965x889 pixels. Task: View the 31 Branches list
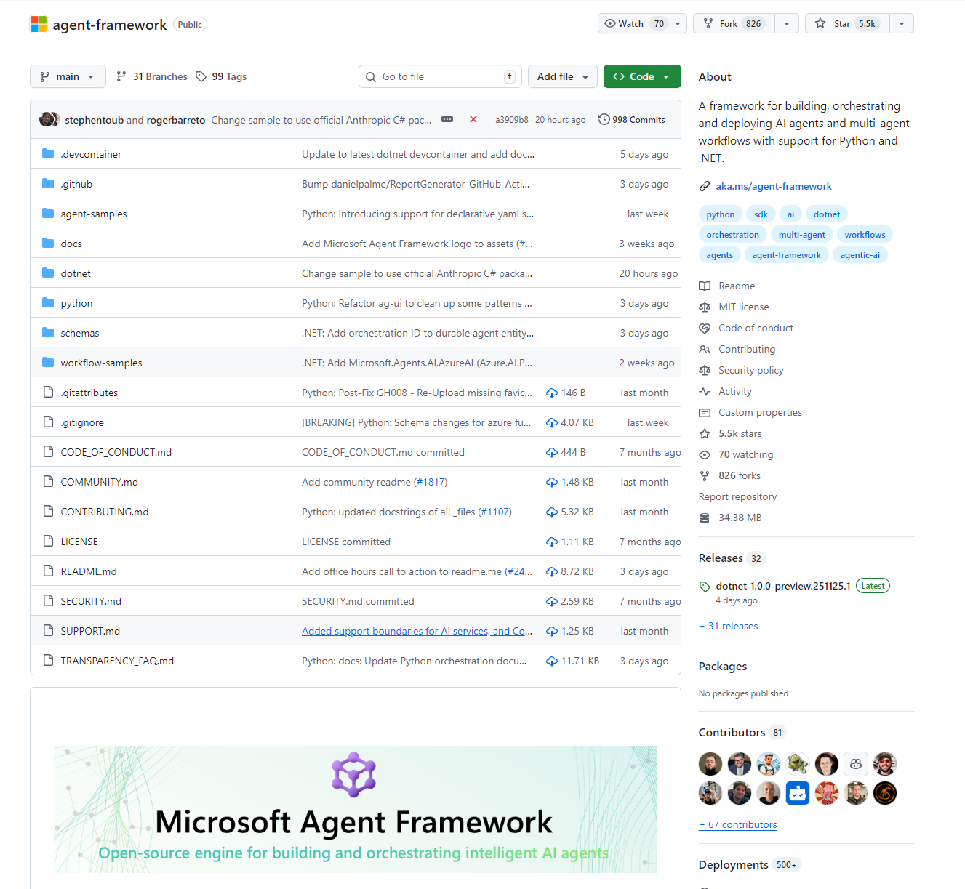[x=152, y=76]
